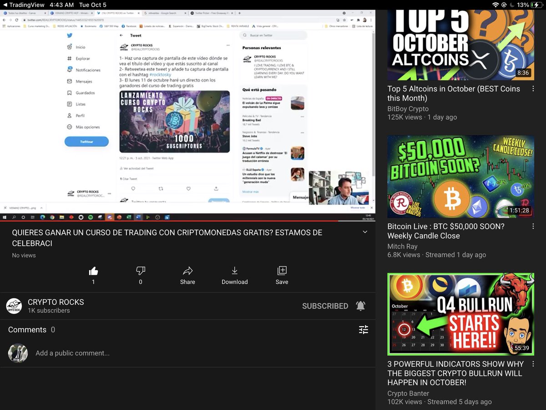Image resolution: width=546 pixels, height=410 pixels.
Task: Click the 'Comments 0' header
Action: (x=31, y=329)
